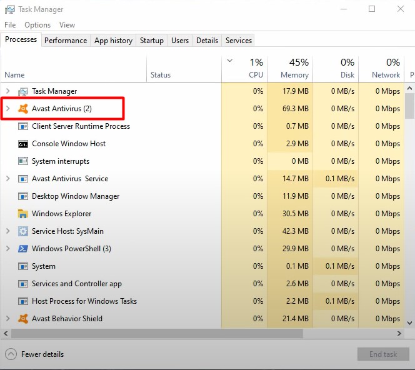Click the Avast Antivirus orange icon
415x370 pixels.
(x=23, y=109)
